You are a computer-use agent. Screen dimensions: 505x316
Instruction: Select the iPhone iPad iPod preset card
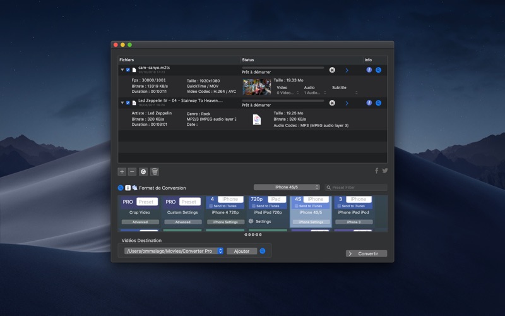353,211
